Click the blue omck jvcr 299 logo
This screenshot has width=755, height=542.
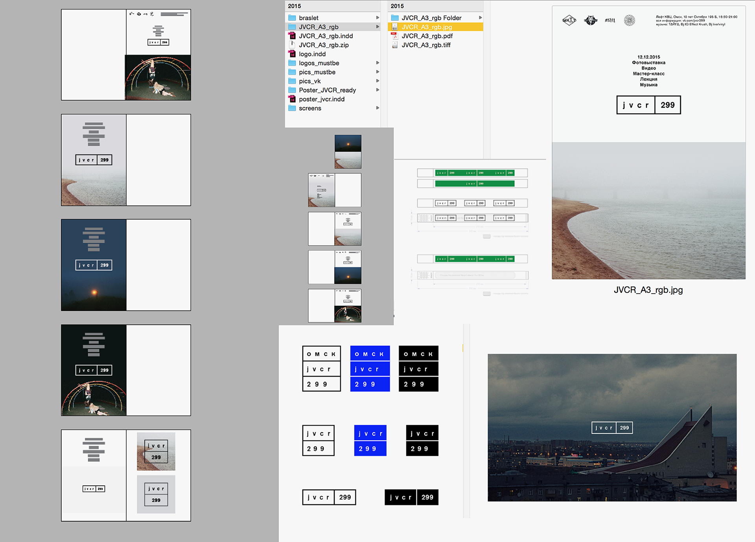coord(370,369)
